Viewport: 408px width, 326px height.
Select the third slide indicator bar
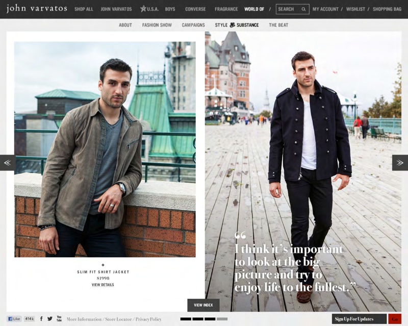[210, 319]
